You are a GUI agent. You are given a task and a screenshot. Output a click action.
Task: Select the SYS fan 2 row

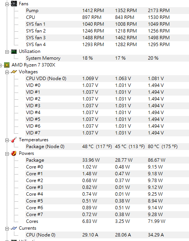pyautogui.click(x=107, y=31)
